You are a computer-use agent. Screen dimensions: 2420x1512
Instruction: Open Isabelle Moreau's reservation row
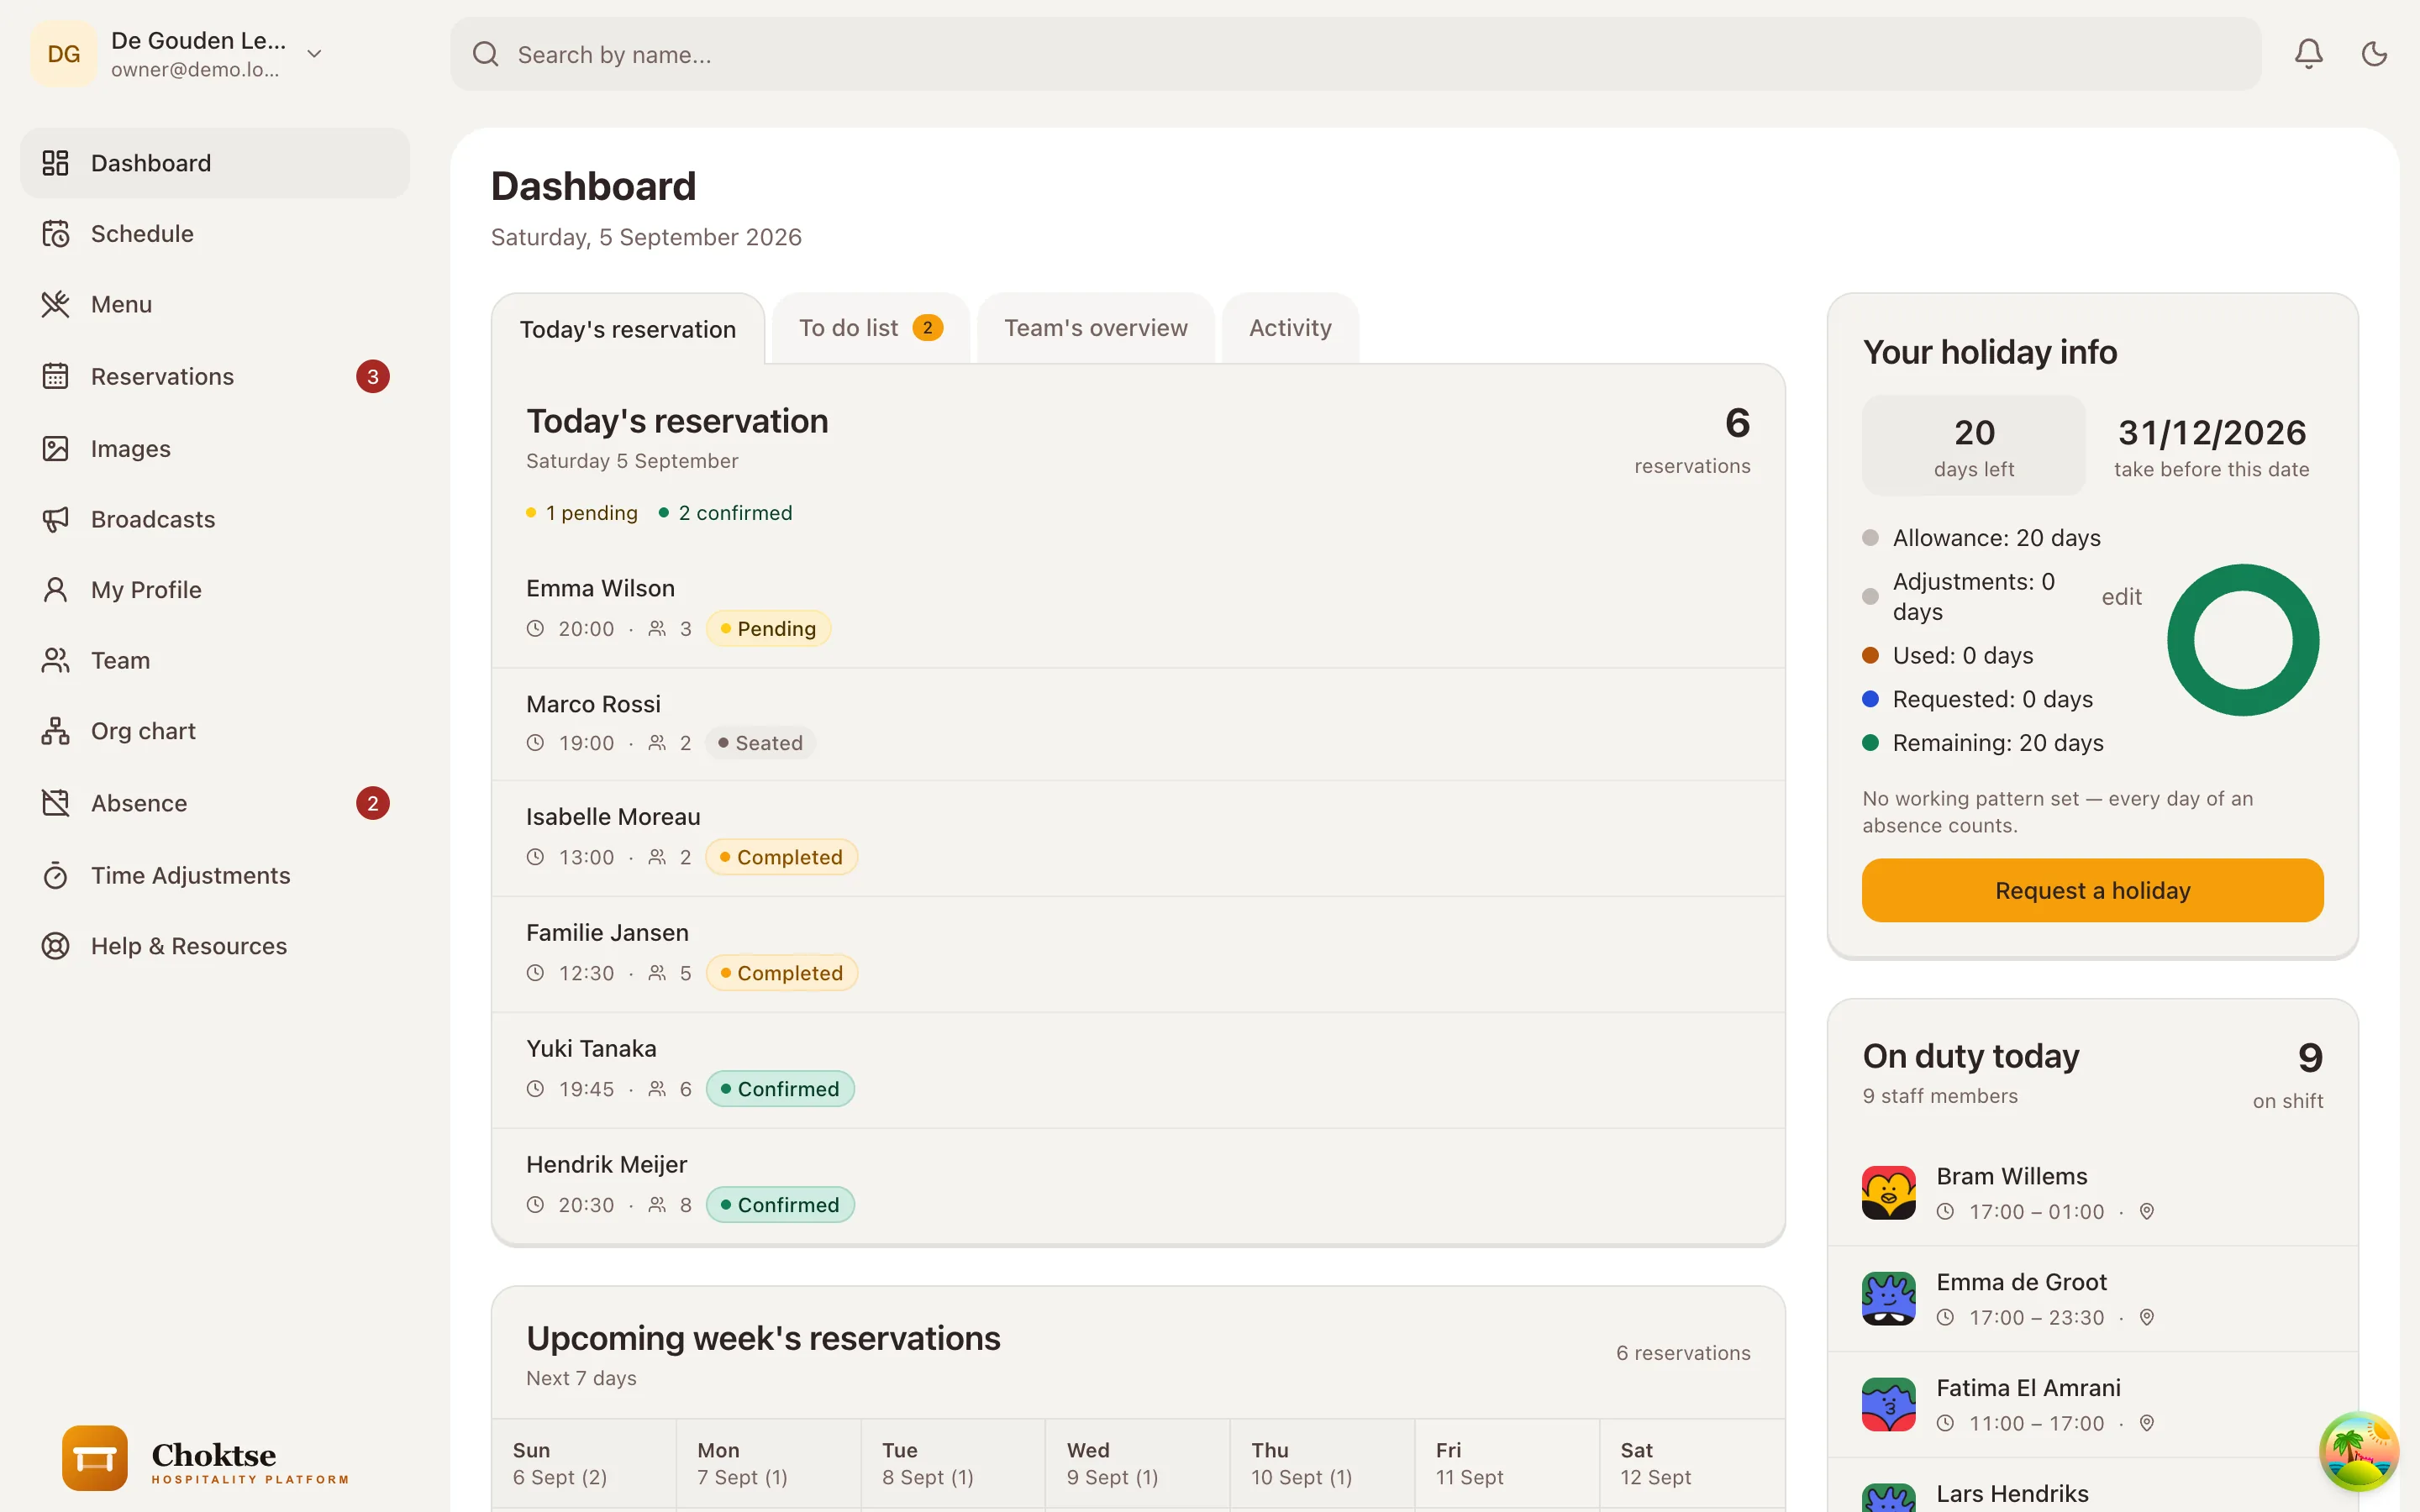click(x=1138, y=838)
